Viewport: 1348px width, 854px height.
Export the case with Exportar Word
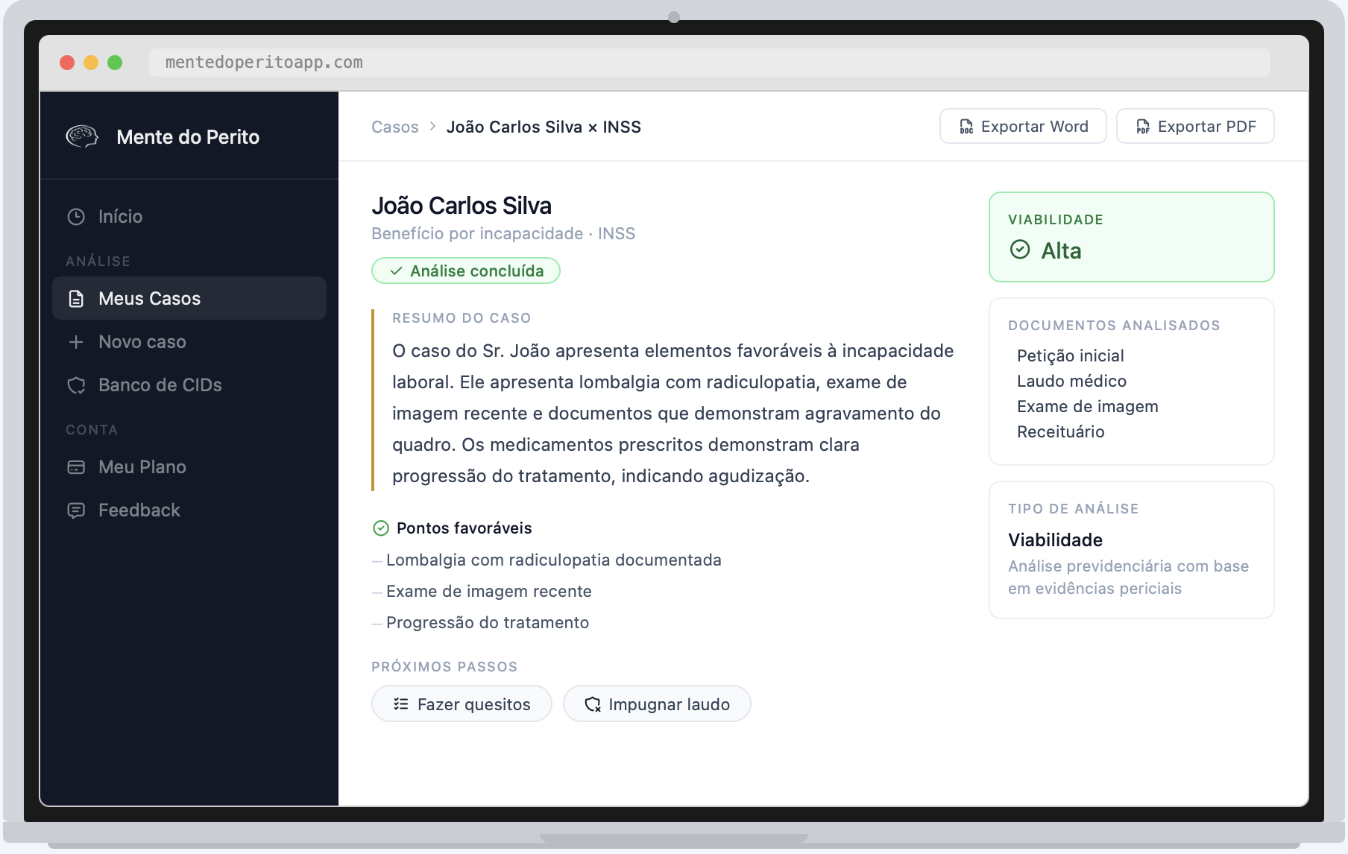point(1023,127)
